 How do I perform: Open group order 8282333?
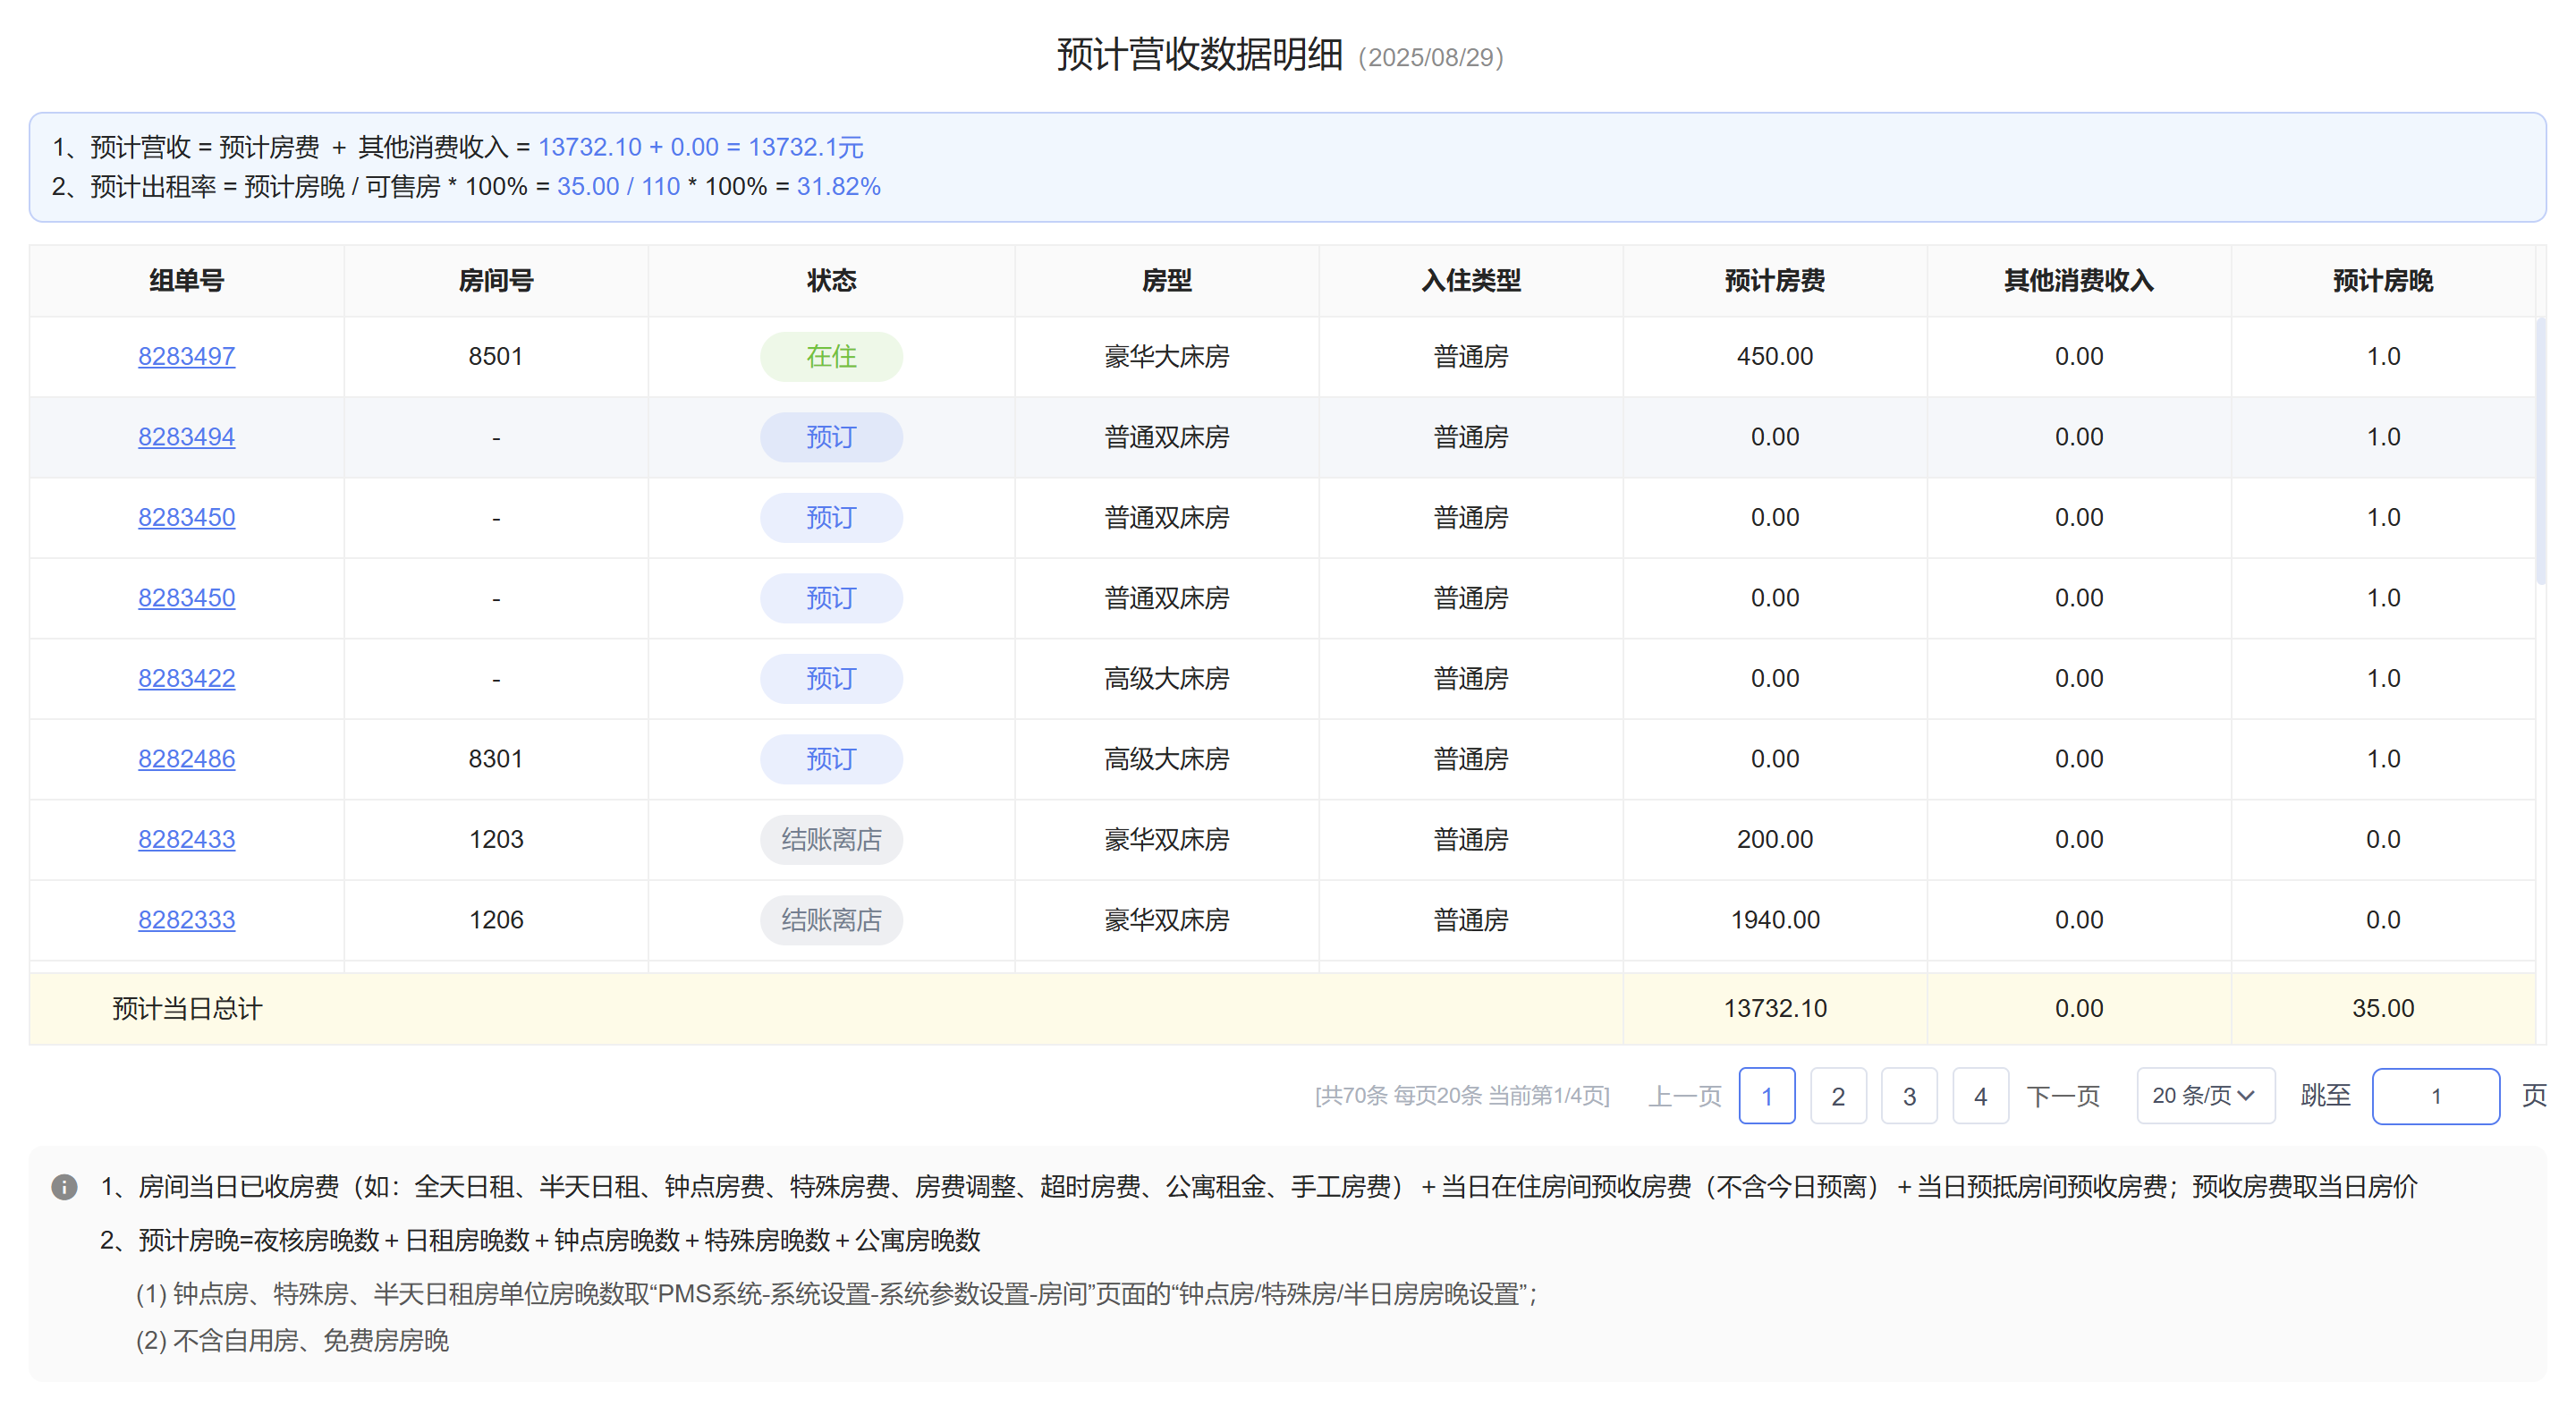click(186, 920)
